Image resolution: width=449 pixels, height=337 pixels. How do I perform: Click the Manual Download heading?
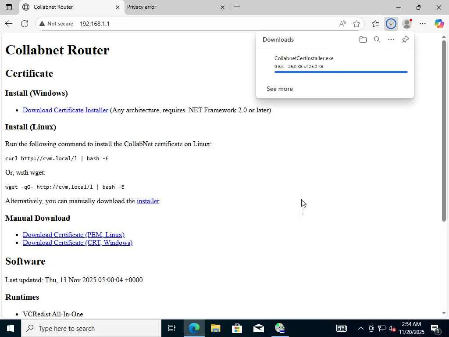38,218
